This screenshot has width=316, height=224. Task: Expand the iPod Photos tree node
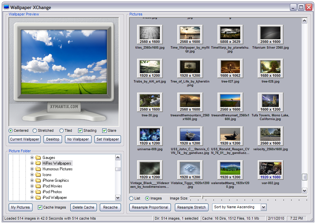coord(32,192)
